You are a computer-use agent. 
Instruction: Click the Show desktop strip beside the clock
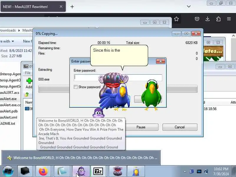point(234,171)
